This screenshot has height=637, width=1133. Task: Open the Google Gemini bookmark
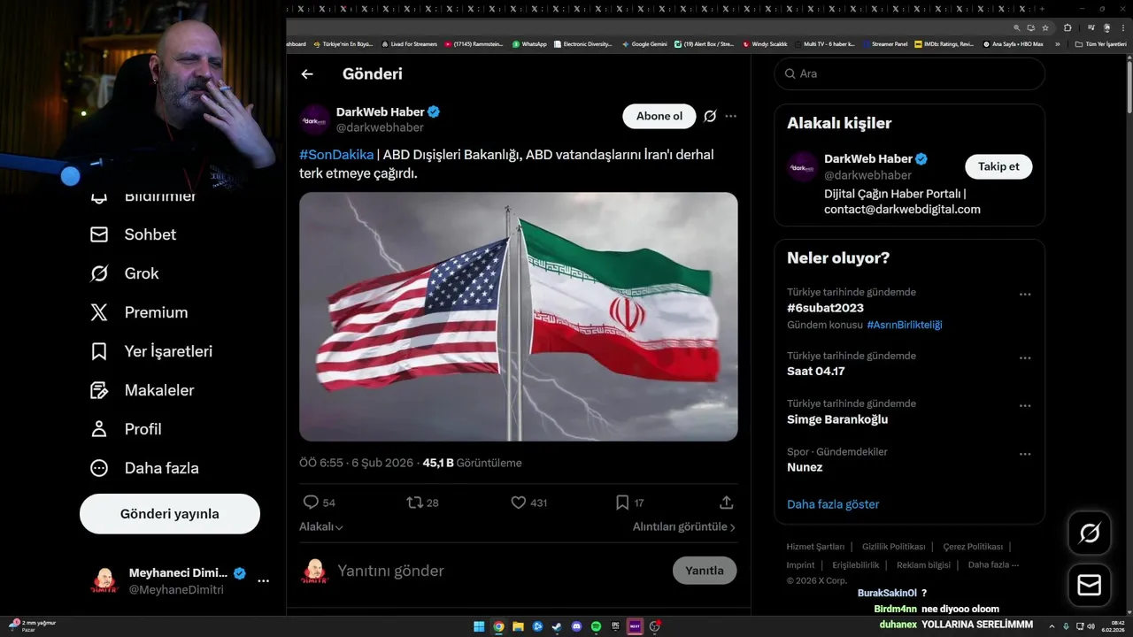[x=644, y=43]
